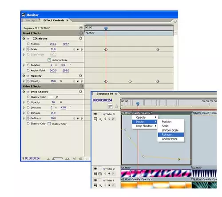Image resolution: width=222 pixels, height=197 pixels.
Task: Click the show keyframes icon on Video 3
Action: pos(100,119)
